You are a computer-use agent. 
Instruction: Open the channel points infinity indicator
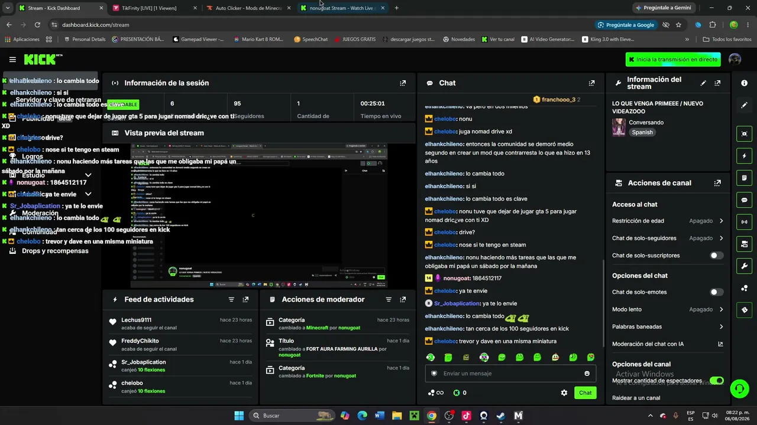tap(436, 393)
